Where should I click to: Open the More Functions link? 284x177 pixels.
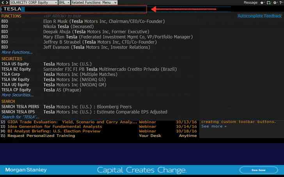coord(17,53)
